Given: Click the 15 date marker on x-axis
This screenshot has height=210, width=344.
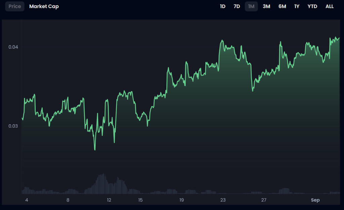Looking at the screenshot, I should [x=140, y=200].
